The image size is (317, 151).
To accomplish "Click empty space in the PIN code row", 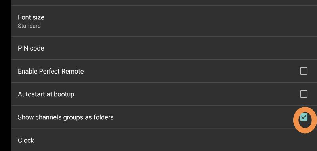I will click(172, 48).
